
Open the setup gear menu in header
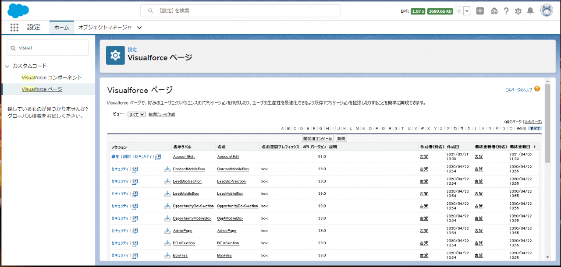click(518, 11)
